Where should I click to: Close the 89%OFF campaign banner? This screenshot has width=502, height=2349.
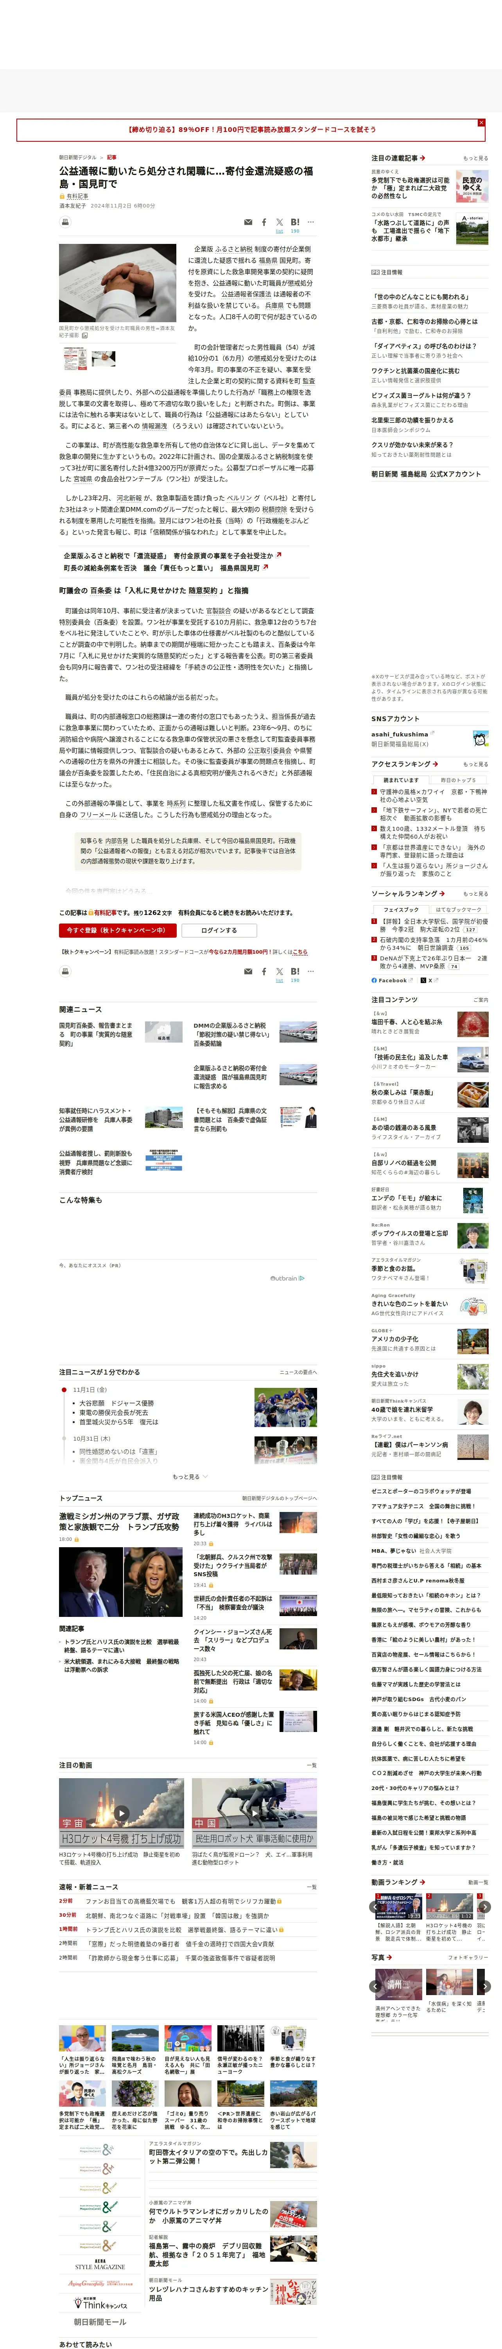click(481, 122)
